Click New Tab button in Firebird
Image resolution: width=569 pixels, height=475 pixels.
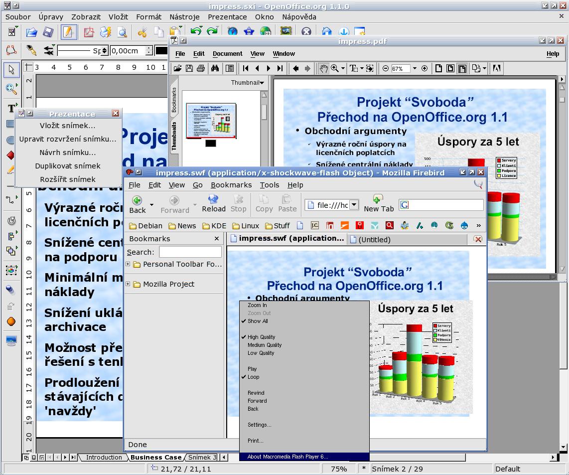pos(379,204)
